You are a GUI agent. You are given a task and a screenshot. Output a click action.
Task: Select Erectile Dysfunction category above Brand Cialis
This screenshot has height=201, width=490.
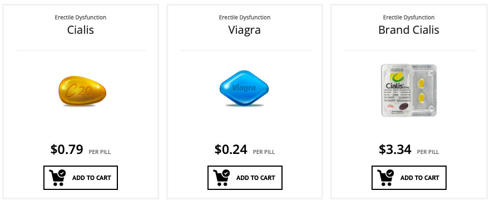(x=409, y=17)
